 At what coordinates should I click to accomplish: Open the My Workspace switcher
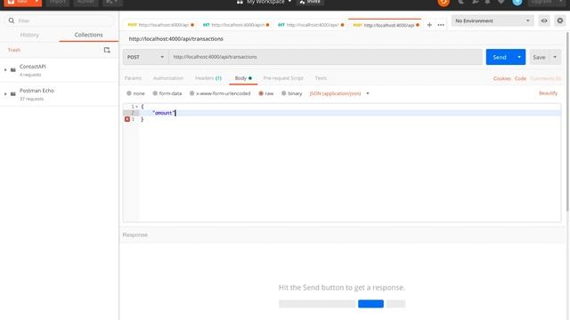(265, 2)
